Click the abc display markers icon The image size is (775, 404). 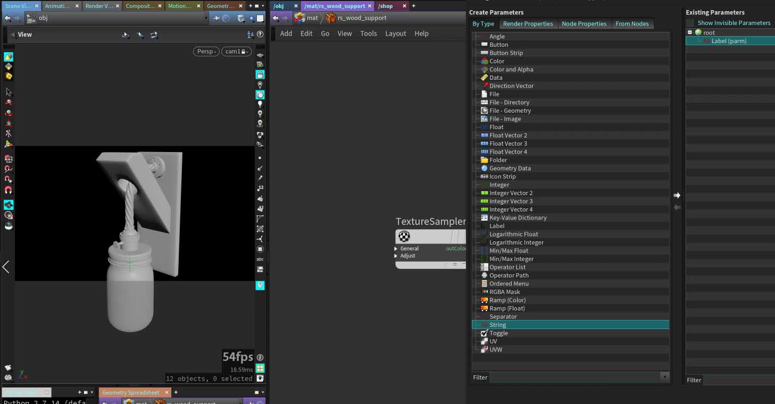pos(260,259)
